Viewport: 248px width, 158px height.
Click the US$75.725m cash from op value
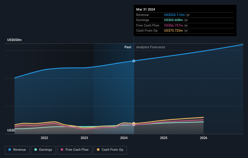point(173,31)
